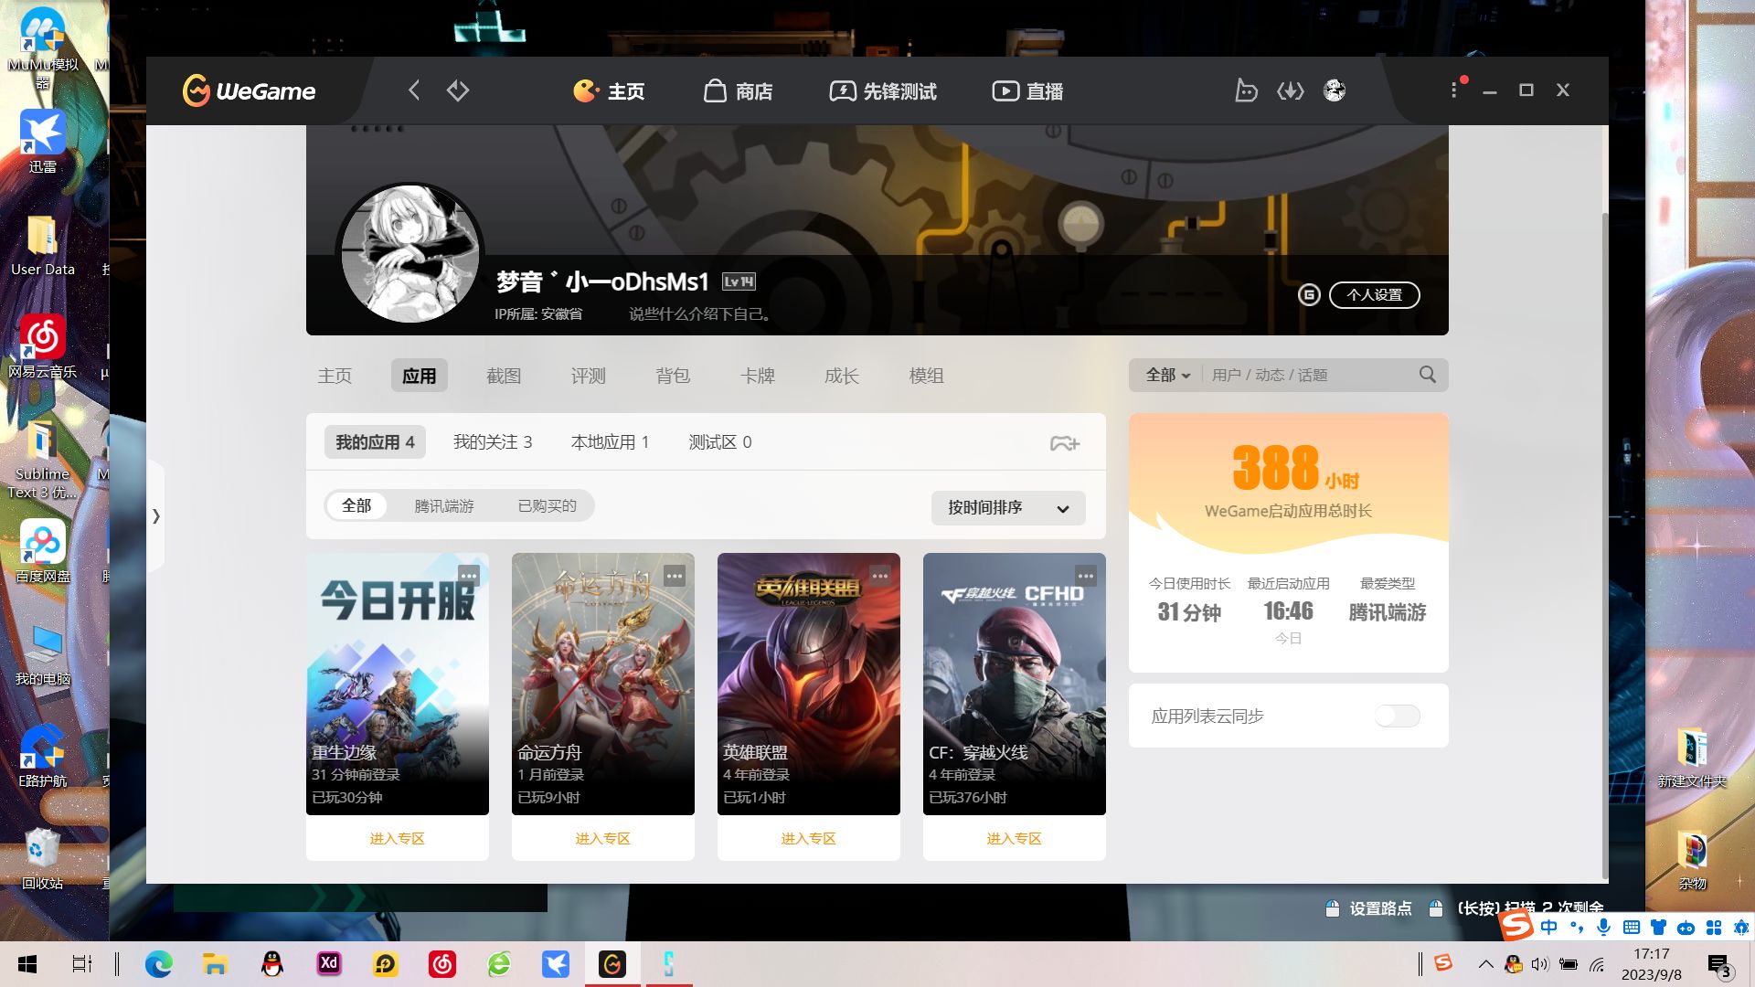Open the 重生边缘 card more-options menu
The height and width of the screenshot is (987, 1755).
(x=469, y=576)
